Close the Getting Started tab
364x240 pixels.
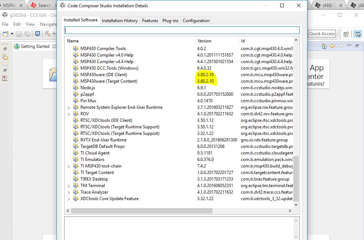click(x=54, y=46)
